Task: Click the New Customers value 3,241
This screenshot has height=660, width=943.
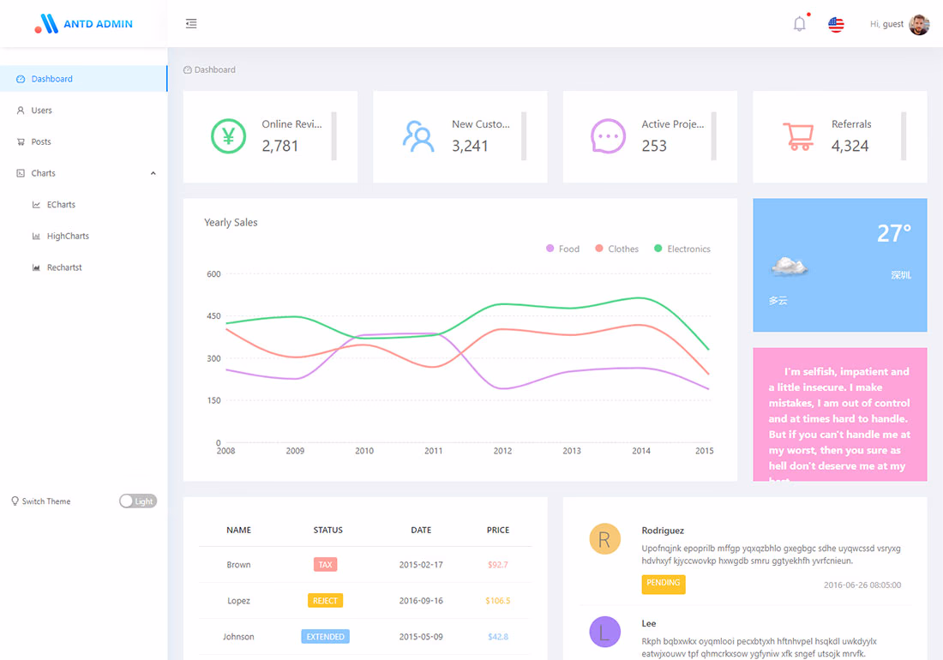Action: [x=471, y=146]
